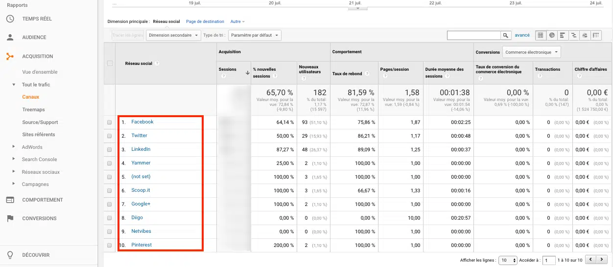The width and height of the screenshot is (613, 267).
Task: Click the Accéder à page number field
Action: click(549, 260)
